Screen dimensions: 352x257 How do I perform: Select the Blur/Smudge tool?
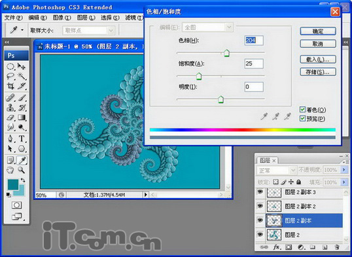tap(10, 128)
